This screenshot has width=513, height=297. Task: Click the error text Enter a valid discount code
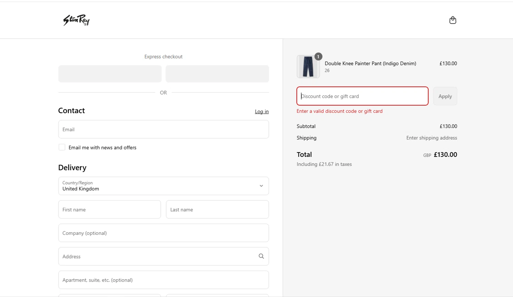[x=340, y=111]
